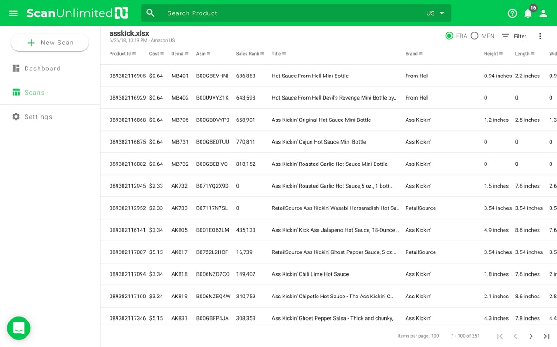Click Hot Sauce From Hell Mini Bottle title
This screenshot has width=557, height=347.
310,76
